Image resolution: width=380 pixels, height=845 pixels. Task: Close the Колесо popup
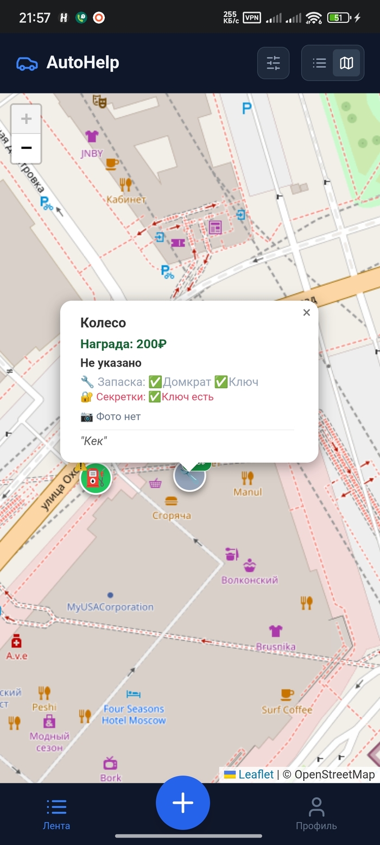[x=307, y=312]
